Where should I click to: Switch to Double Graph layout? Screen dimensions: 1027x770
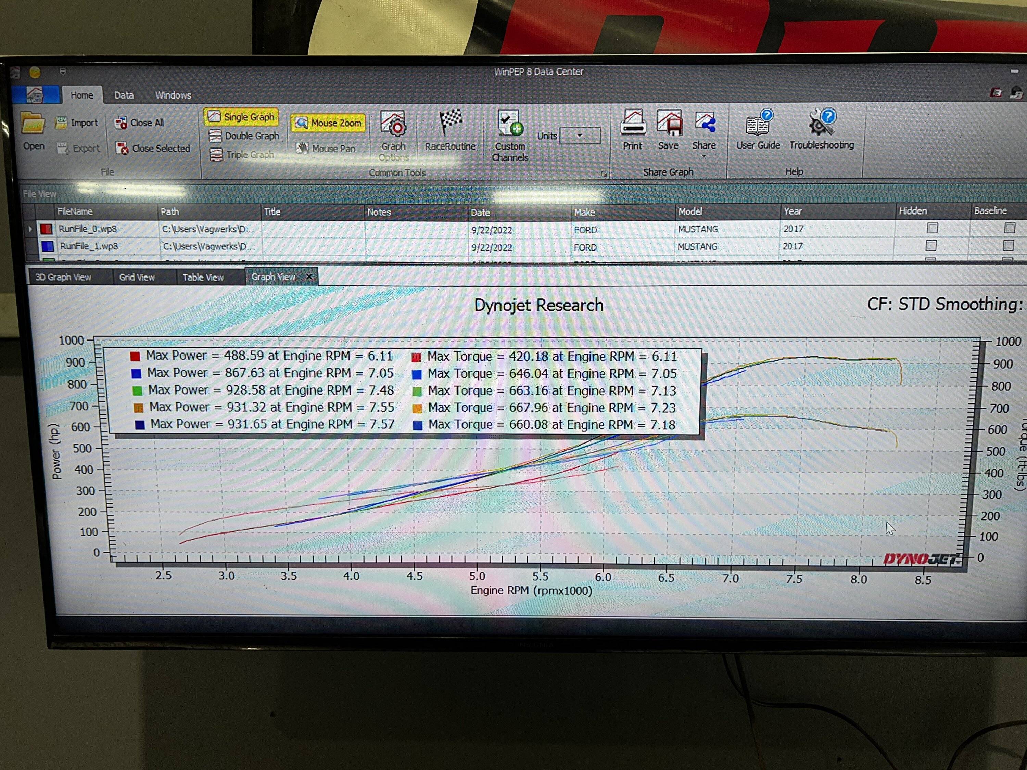coord(244,136)
